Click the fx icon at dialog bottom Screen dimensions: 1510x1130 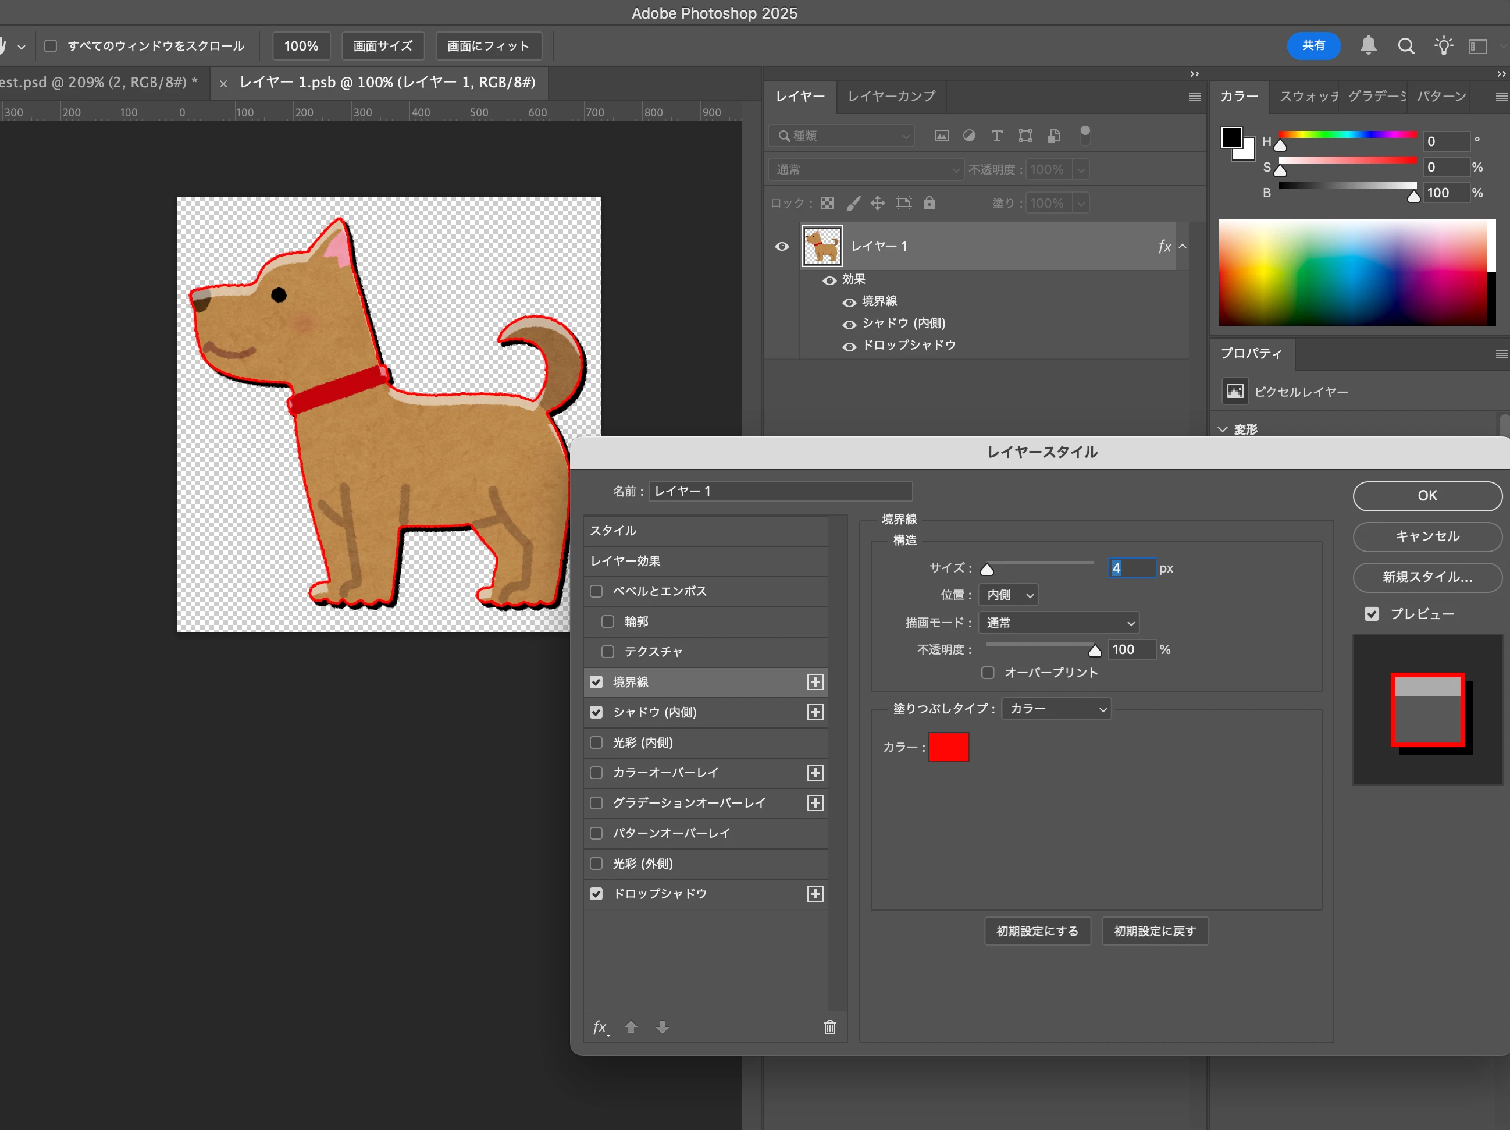(x=600, y=1027)
